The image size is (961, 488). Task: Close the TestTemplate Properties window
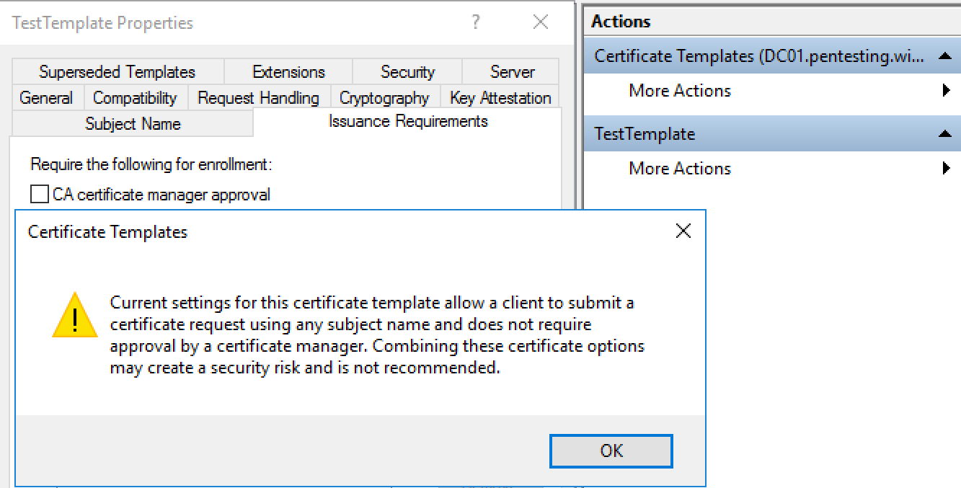tap(541, 22)
